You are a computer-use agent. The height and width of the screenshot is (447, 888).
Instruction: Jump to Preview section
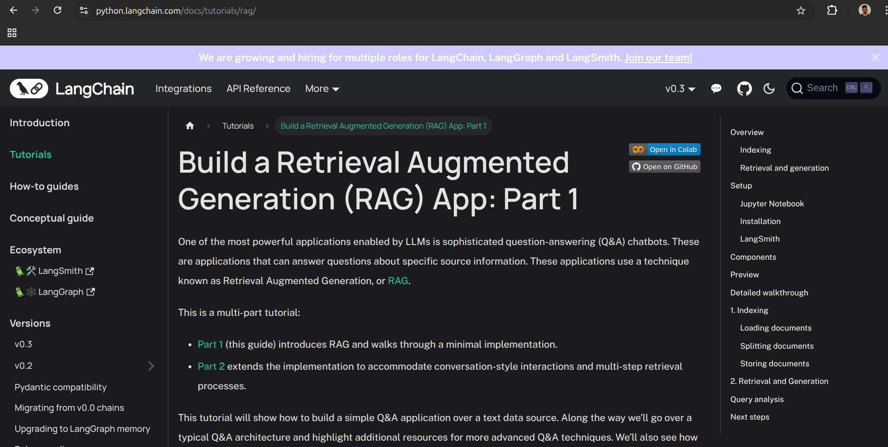(x=745, y=274)
